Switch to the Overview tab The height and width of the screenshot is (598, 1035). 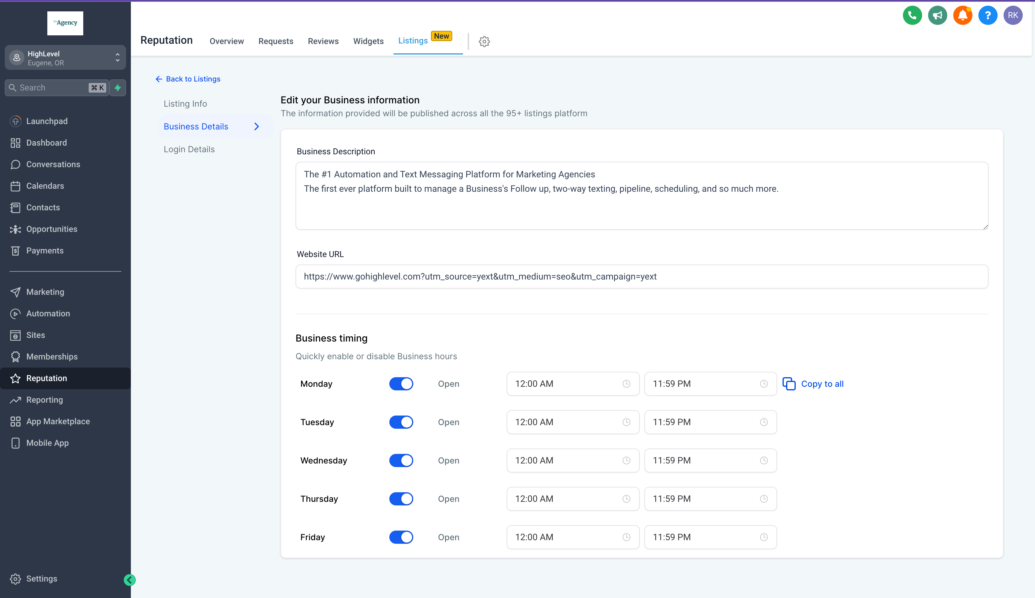[x=227, y=41]
